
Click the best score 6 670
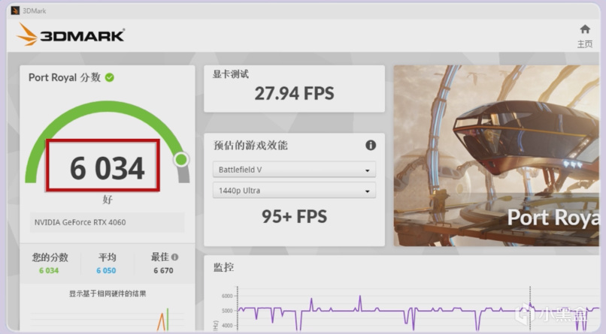[163, 270]
